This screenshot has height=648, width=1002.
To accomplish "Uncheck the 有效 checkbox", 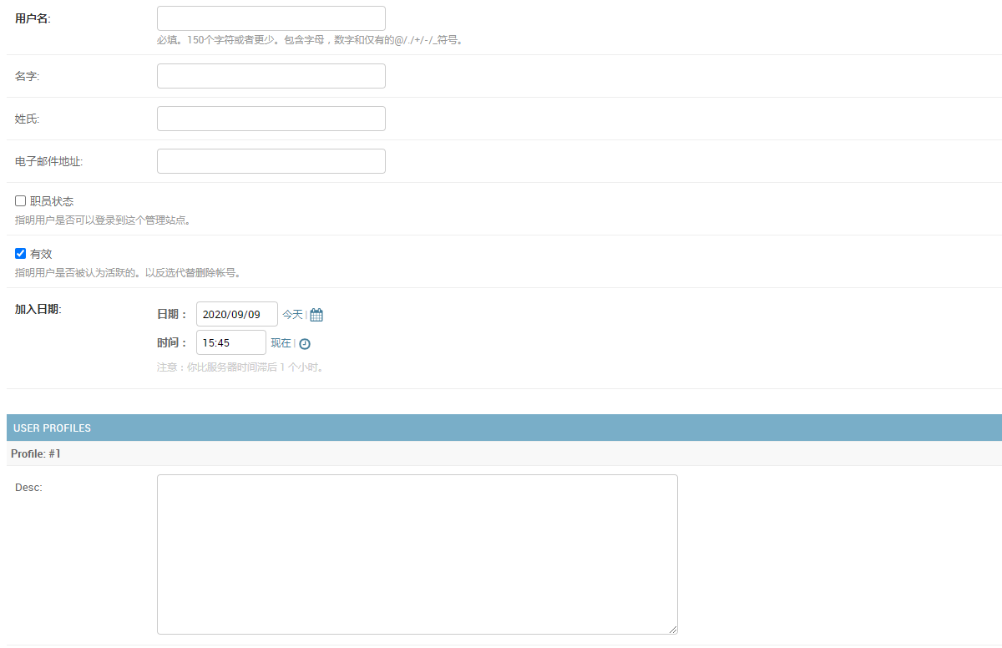I will pos(21,254).
